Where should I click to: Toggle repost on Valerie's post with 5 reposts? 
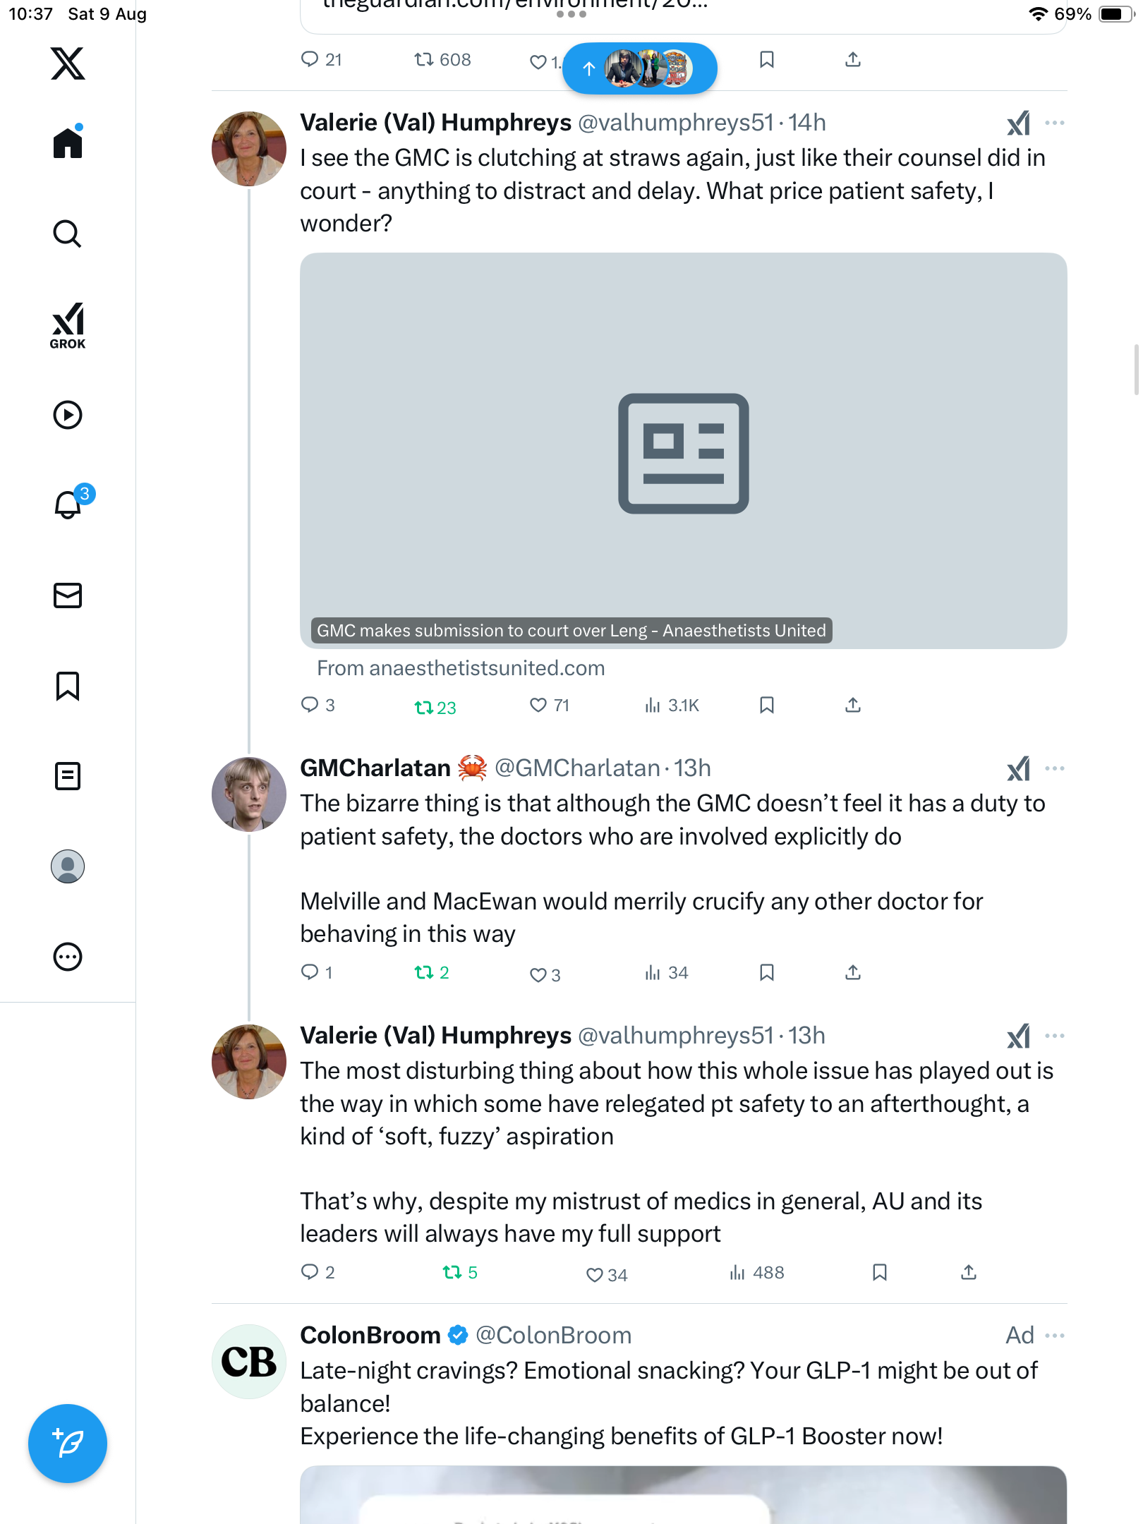pyautogui.click(x=452, y=1272)
